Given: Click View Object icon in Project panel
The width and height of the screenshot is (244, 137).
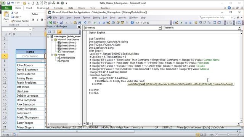Looking at the screenshot, I should [x=54, y=32].
